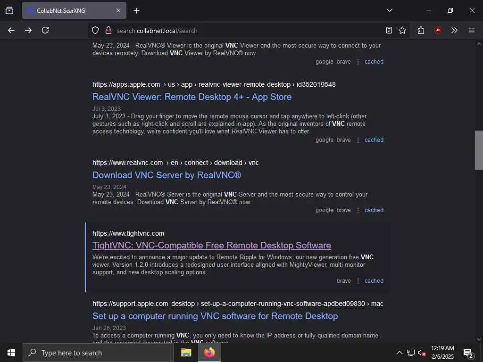483x362 pixels.
Task: Open more options dots for VNC Server result
Action: coord(358,211)
